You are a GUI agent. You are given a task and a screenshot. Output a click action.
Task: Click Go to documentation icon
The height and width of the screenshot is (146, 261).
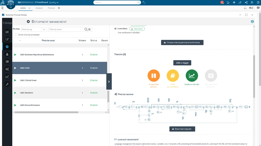click(x=173, y=76)
